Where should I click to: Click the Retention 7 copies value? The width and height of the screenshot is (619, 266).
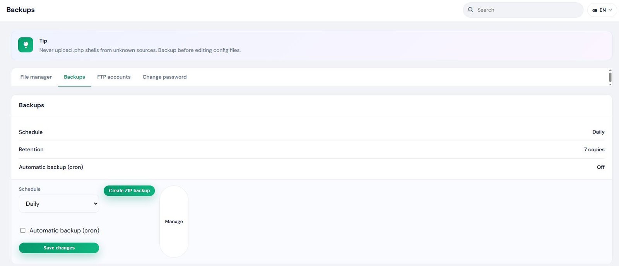tap(594, 149)
